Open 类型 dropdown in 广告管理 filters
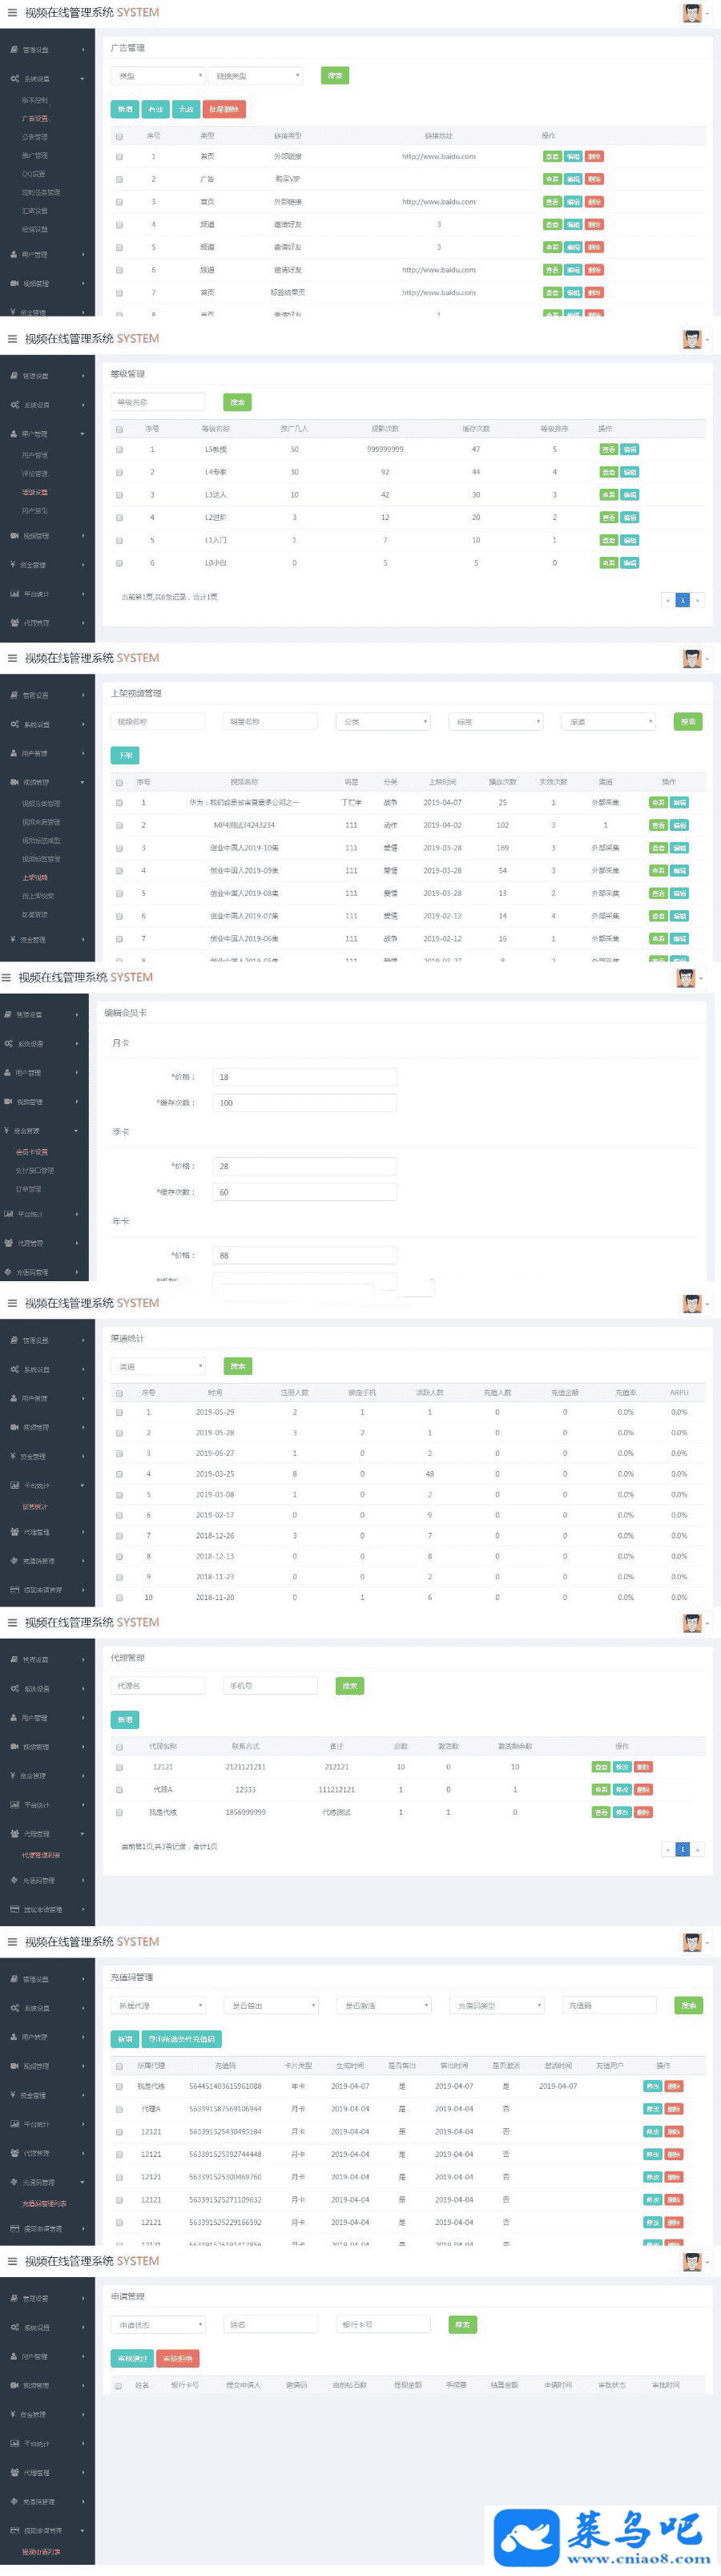 coord(158,76)
